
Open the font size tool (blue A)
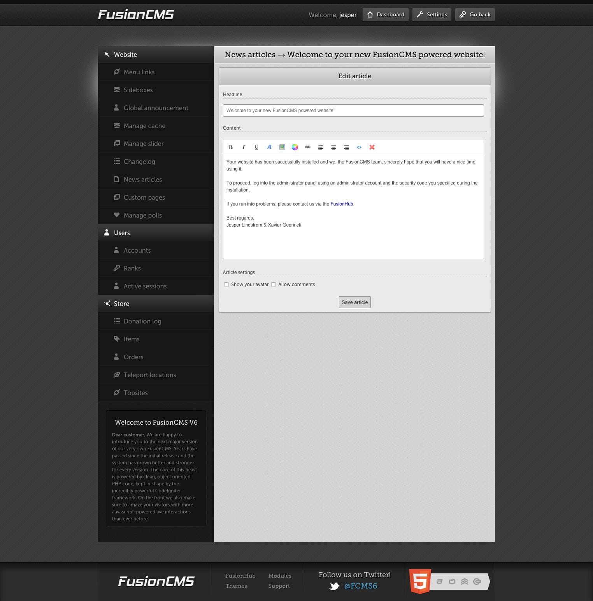tap(269, 147)
